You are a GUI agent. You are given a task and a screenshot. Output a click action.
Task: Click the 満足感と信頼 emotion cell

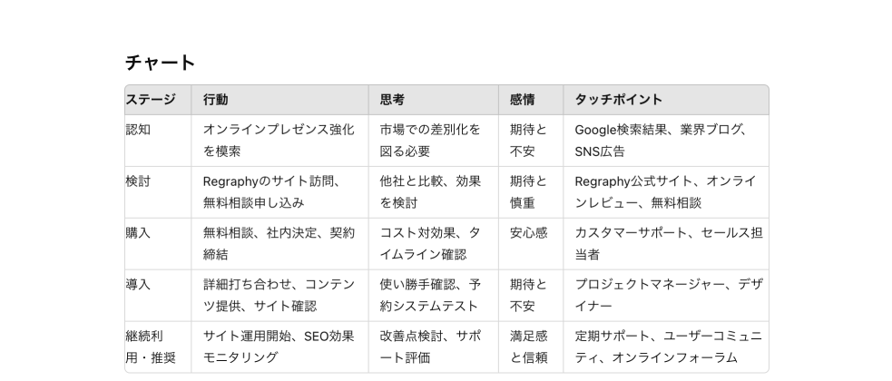[531, 347]
